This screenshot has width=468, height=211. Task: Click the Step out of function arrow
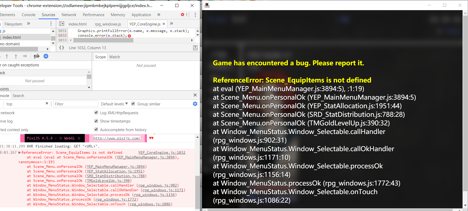click(16, 56)
